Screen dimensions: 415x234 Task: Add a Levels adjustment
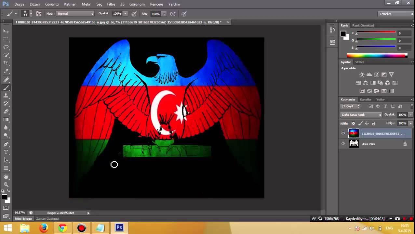(369, 74)
